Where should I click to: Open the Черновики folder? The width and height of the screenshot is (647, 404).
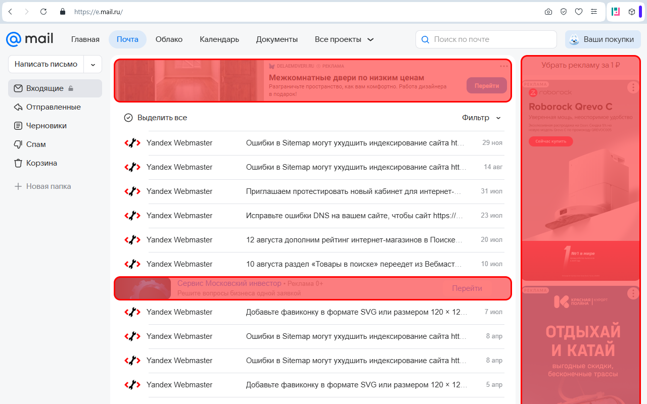(x=55, y=126)
